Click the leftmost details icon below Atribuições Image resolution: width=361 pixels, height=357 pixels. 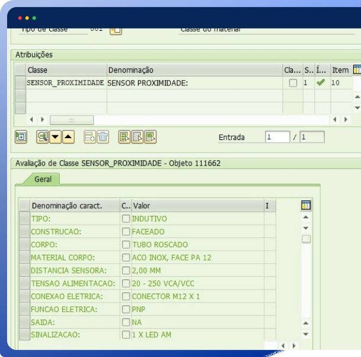click(21, 137)
